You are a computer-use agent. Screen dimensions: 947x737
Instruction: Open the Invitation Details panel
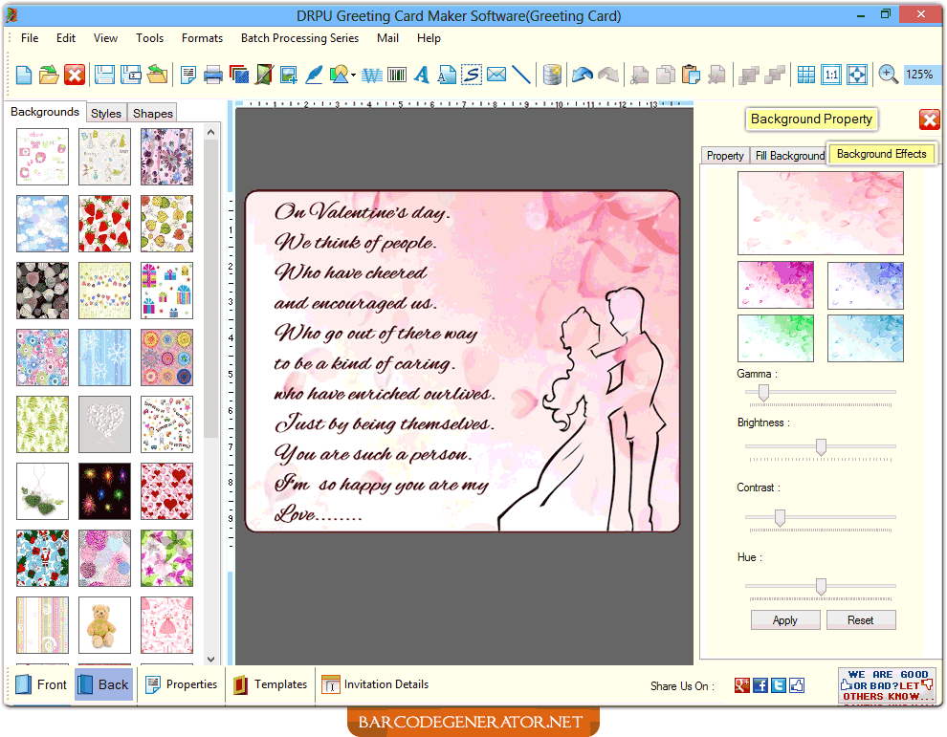click(x=375, y=684)
